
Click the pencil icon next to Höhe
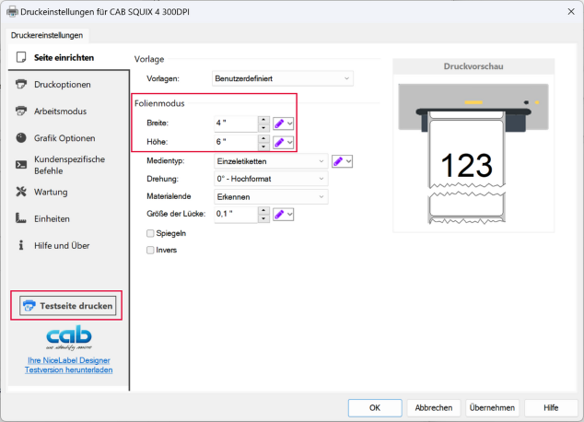coord(279,142)
